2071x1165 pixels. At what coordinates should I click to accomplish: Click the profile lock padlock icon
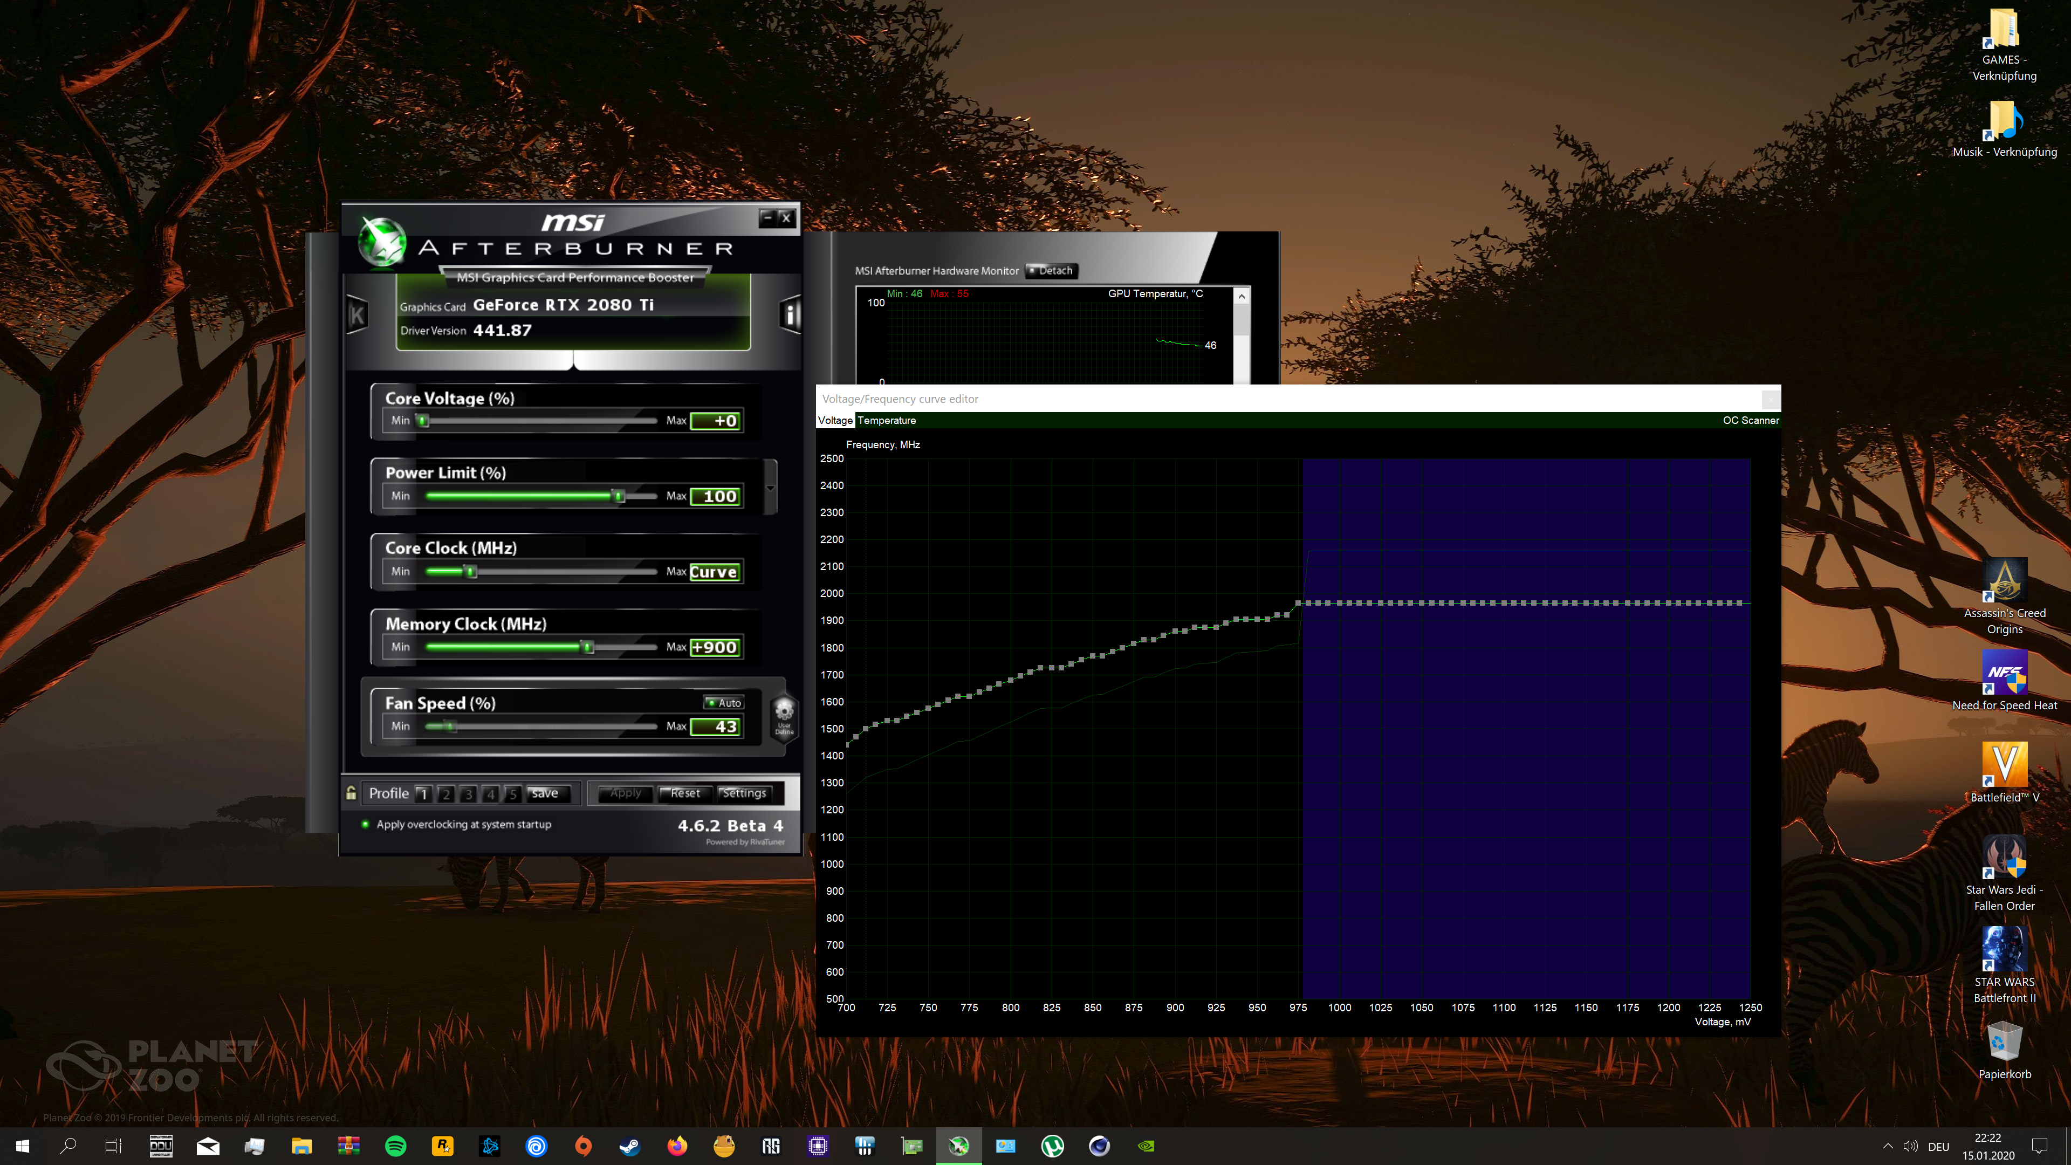[351, 793]
